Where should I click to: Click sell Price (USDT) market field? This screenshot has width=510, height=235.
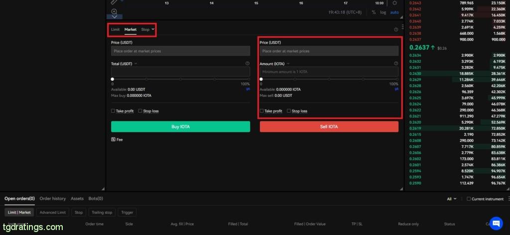point(329,51)
